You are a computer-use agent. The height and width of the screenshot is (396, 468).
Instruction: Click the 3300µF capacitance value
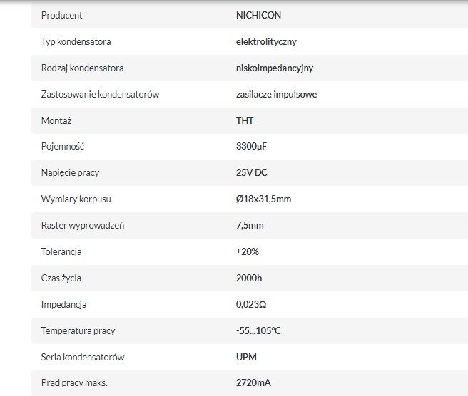coord(251,147)
